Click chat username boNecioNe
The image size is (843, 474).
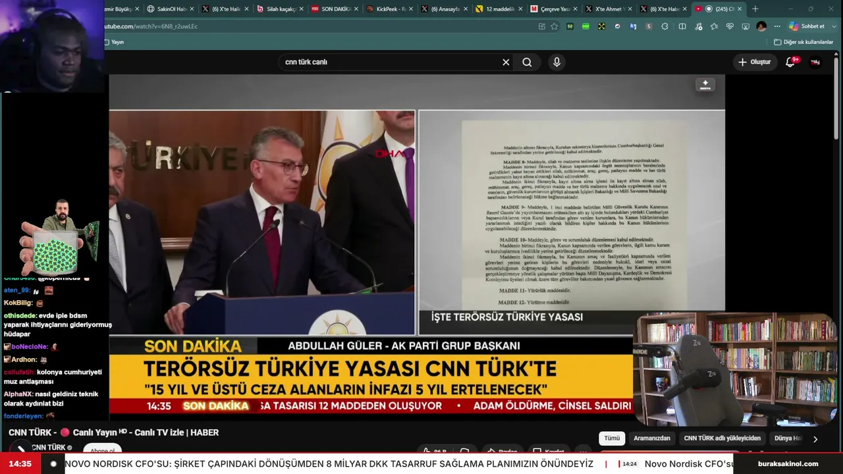click(x=30, y=346)
